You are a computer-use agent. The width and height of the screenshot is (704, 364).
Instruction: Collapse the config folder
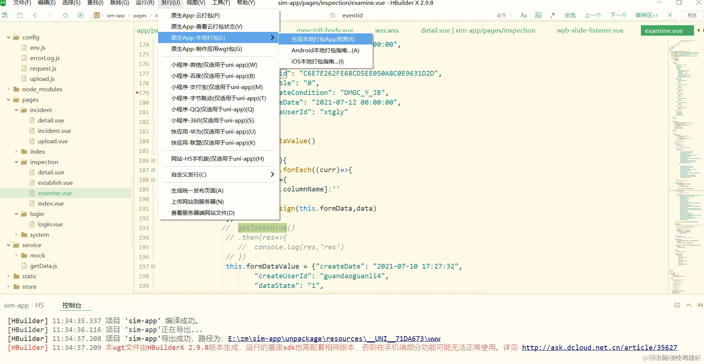pyautogui.click(x=8, y=37)
